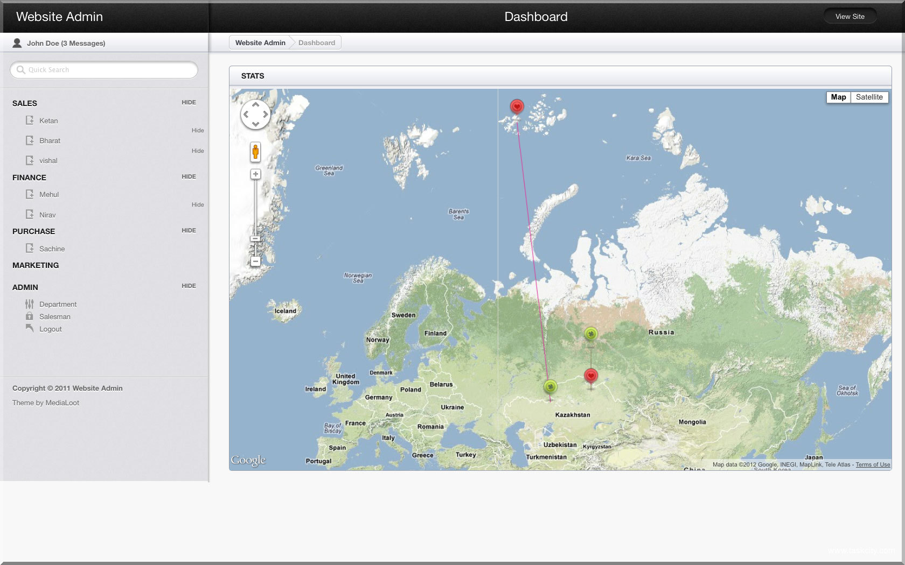Click the document icon next to vishal
This screenshot has width=905, height=565.
[x=30, y=160]
